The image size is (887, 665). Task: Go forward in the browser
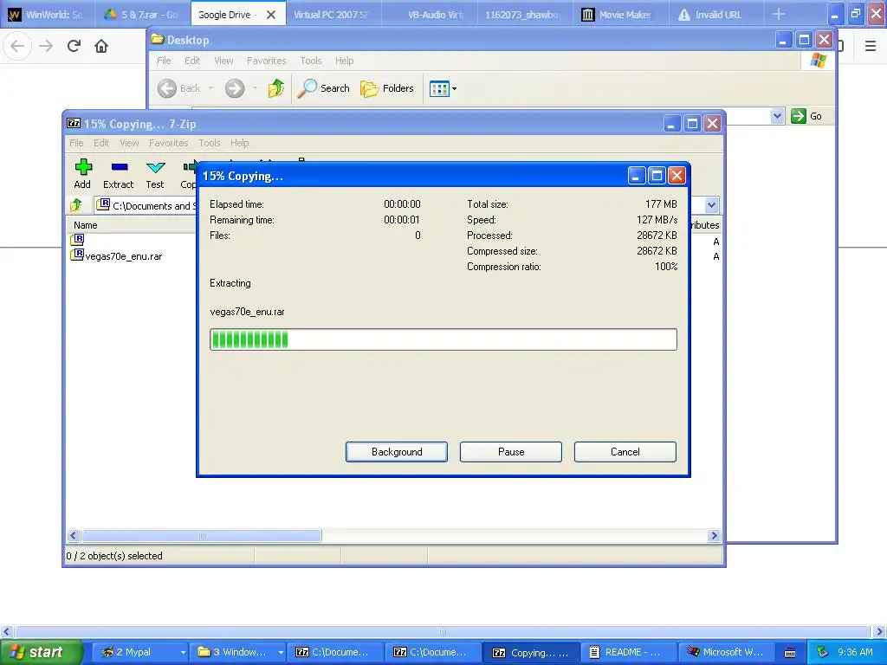pyautogui.click(x=46, y=46)
